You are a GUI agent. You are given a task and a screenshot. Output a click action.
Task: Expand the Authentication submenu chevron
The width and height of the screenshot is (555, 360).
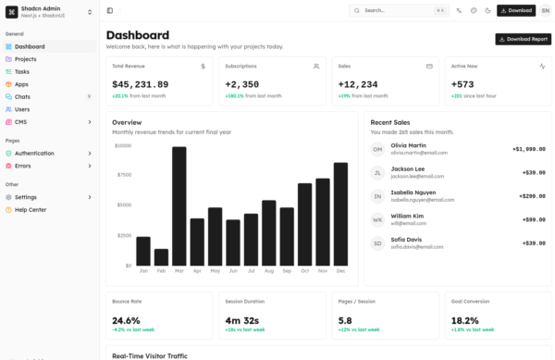pos(90,154)
